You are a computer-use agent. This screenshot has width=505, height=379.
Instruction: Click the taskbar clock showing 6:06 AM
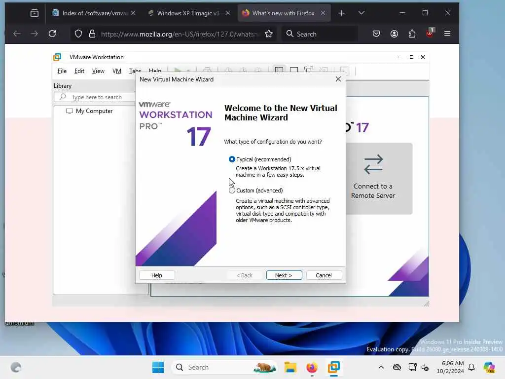[x=450, y=367]
